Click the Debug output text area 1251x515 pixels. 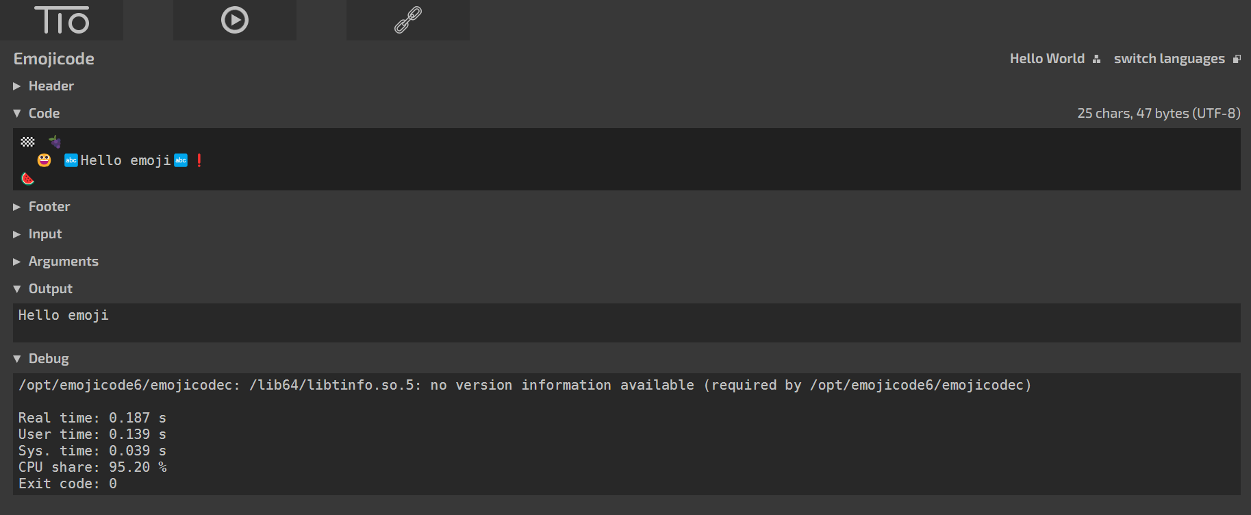[627, 434]
